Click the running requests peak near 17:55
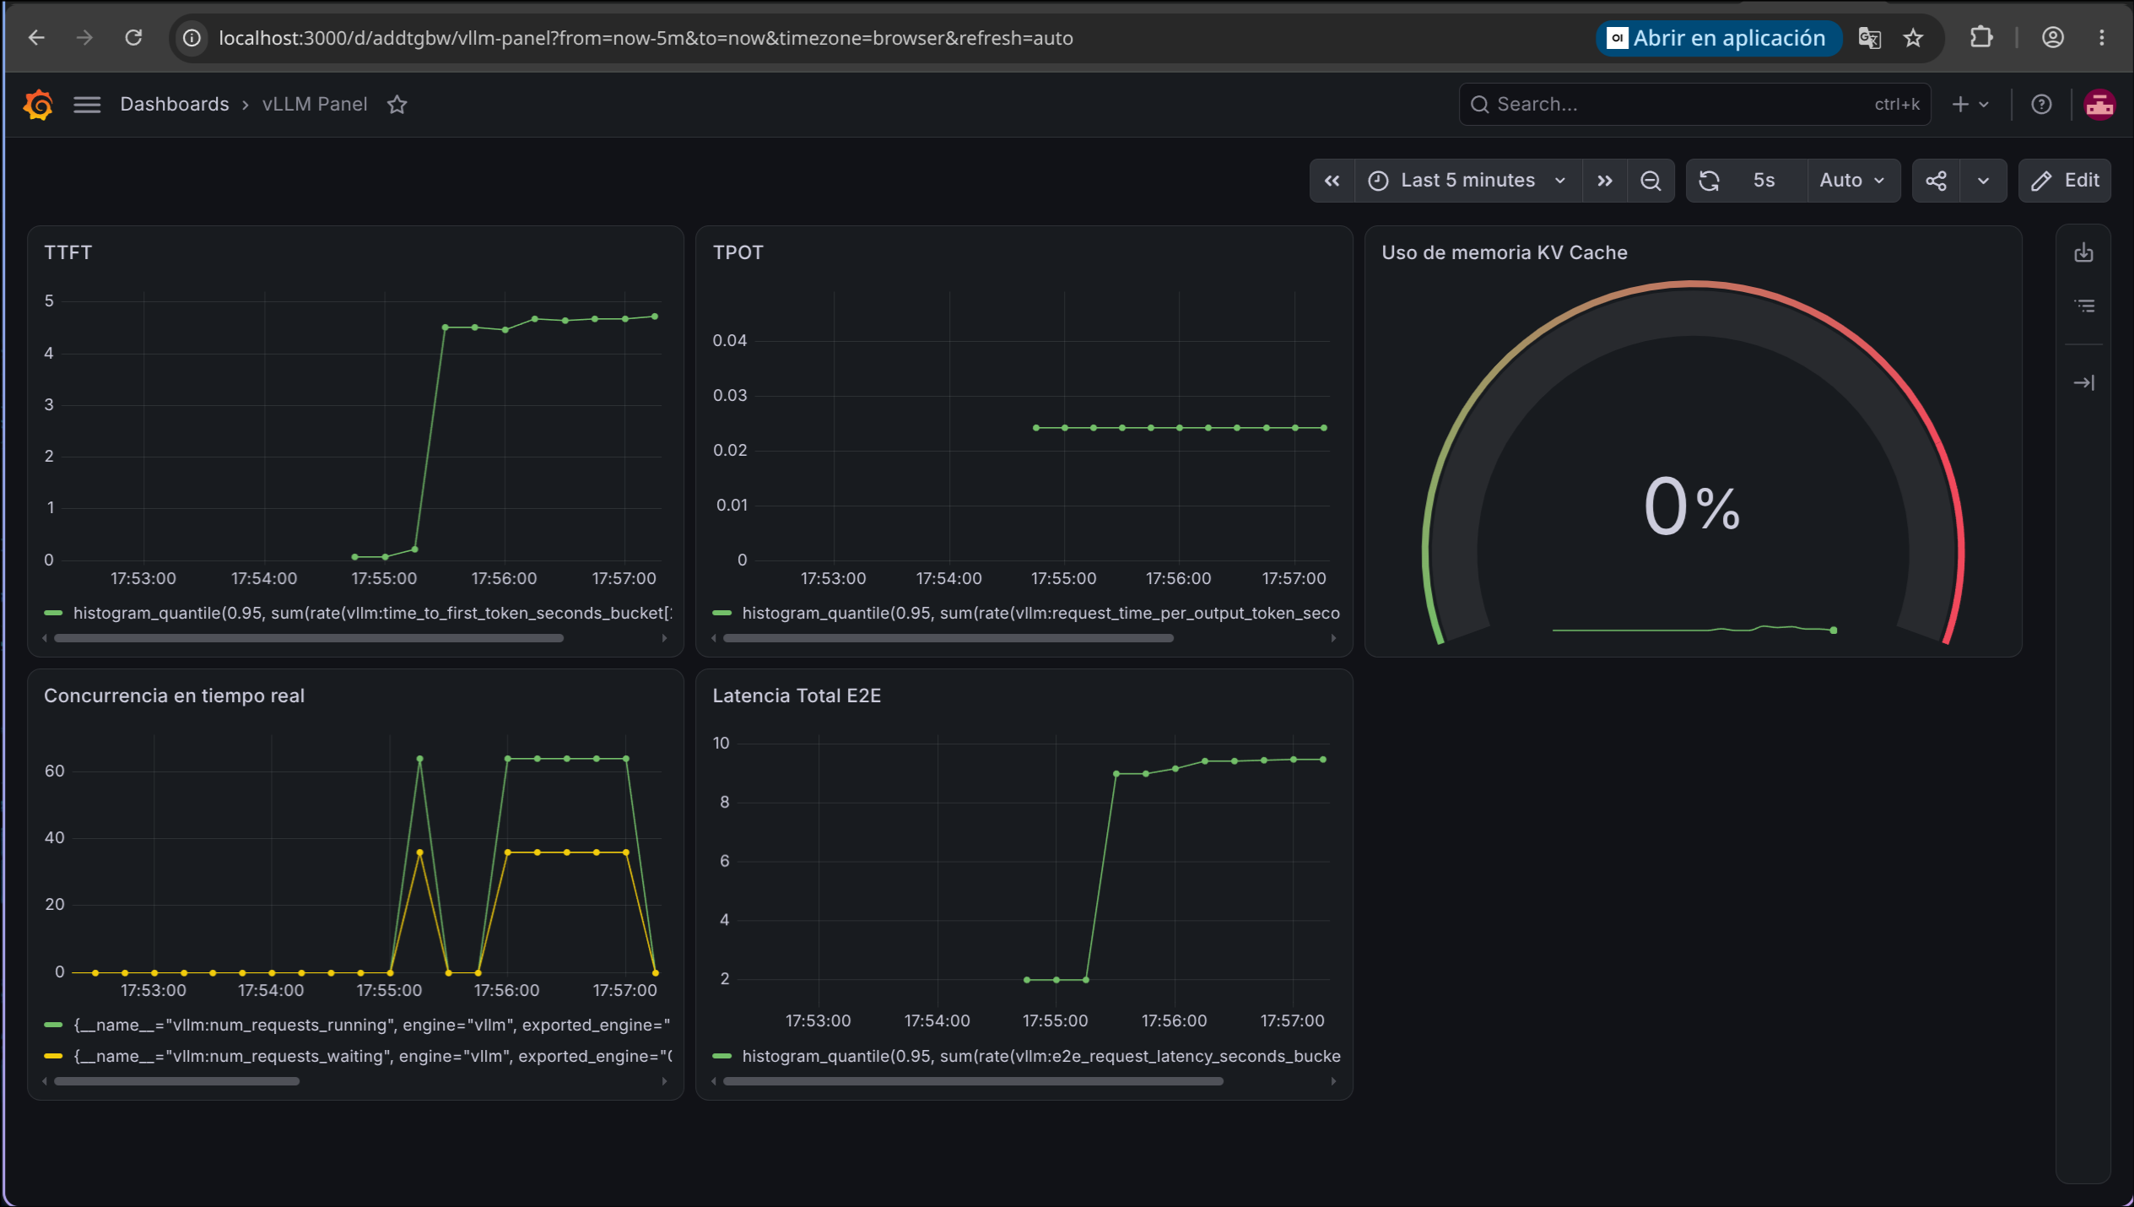Image resolution: width=2134 pixels, height=1207 pixels. (420, 759)
